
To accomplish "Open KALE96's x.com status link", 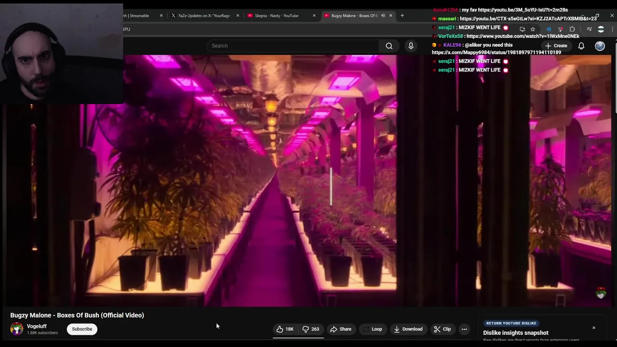I will [496, 53].
